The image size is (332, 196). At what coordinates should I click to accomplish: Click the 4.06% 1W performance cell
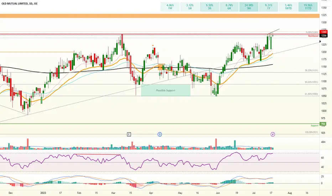[x=170, y=7]
